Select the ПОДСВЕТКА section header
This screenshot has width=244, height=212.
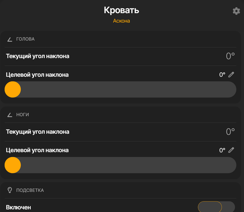[30, 190]
